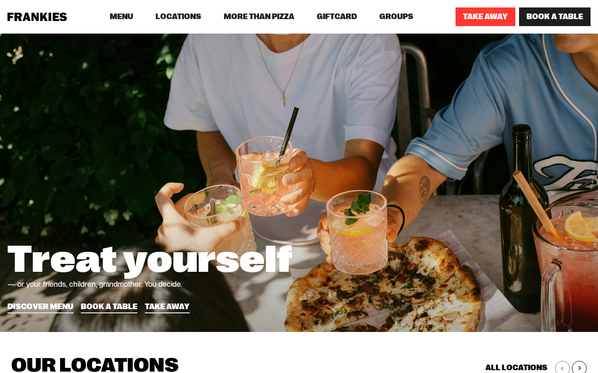Click the OUR LOCATIONS section heading
Image resolution: width=598 pixels, height=373 pixels.
tap(95, 364)
